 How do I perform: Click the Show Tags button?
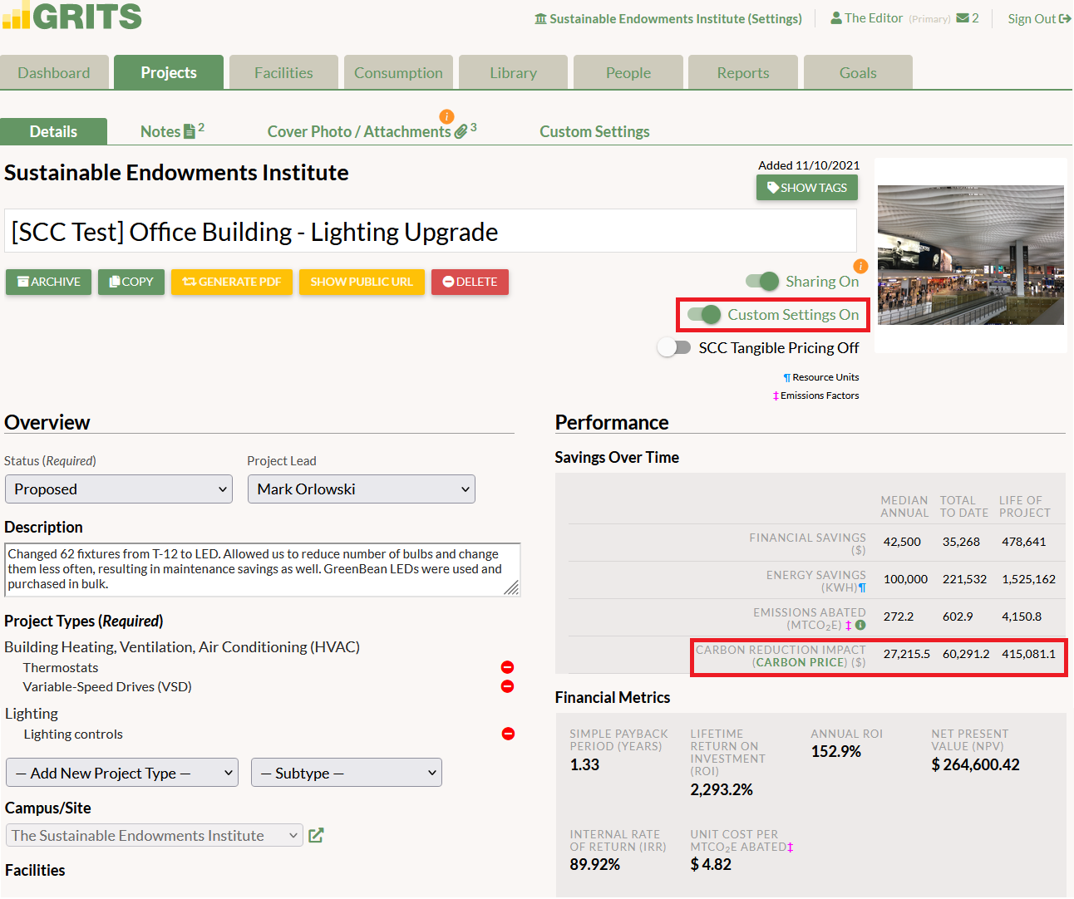click(x=807, y=188)
